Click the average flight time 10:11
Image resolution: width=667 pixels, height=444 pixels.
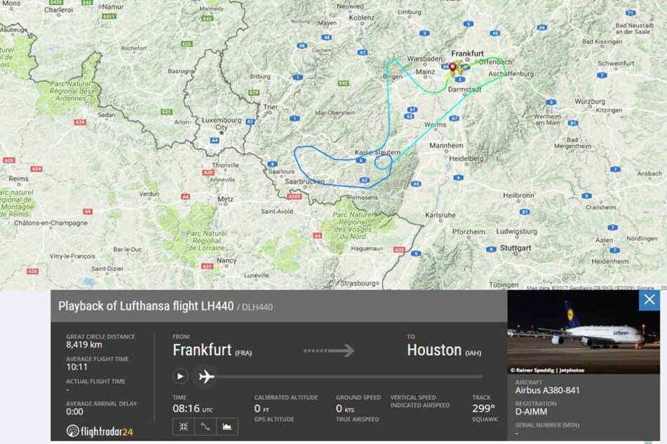tap(76, 367)
